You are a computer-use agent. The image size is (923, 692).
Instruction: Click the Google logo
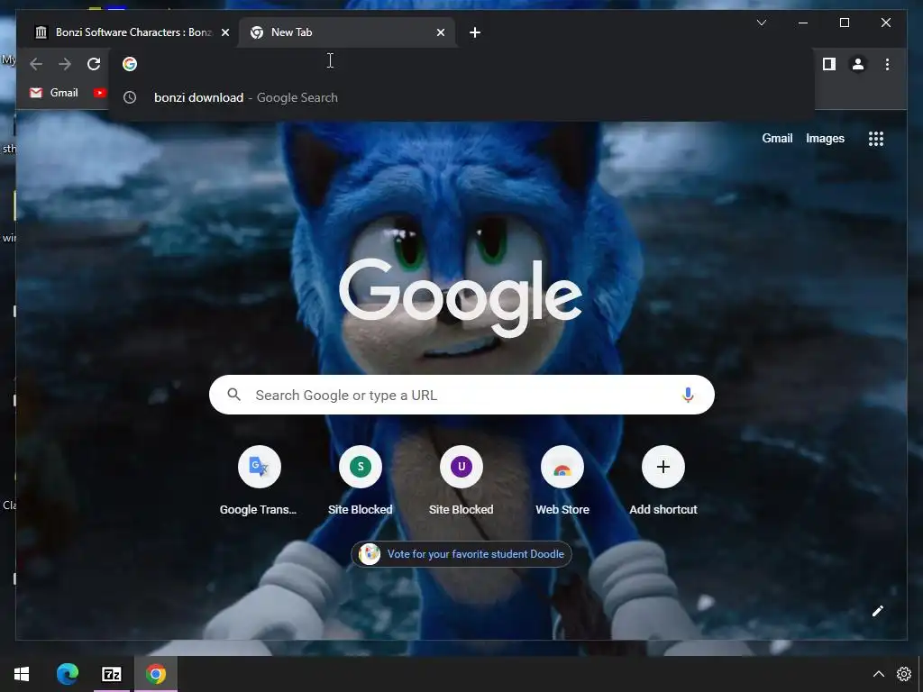(x=461, y=298)
